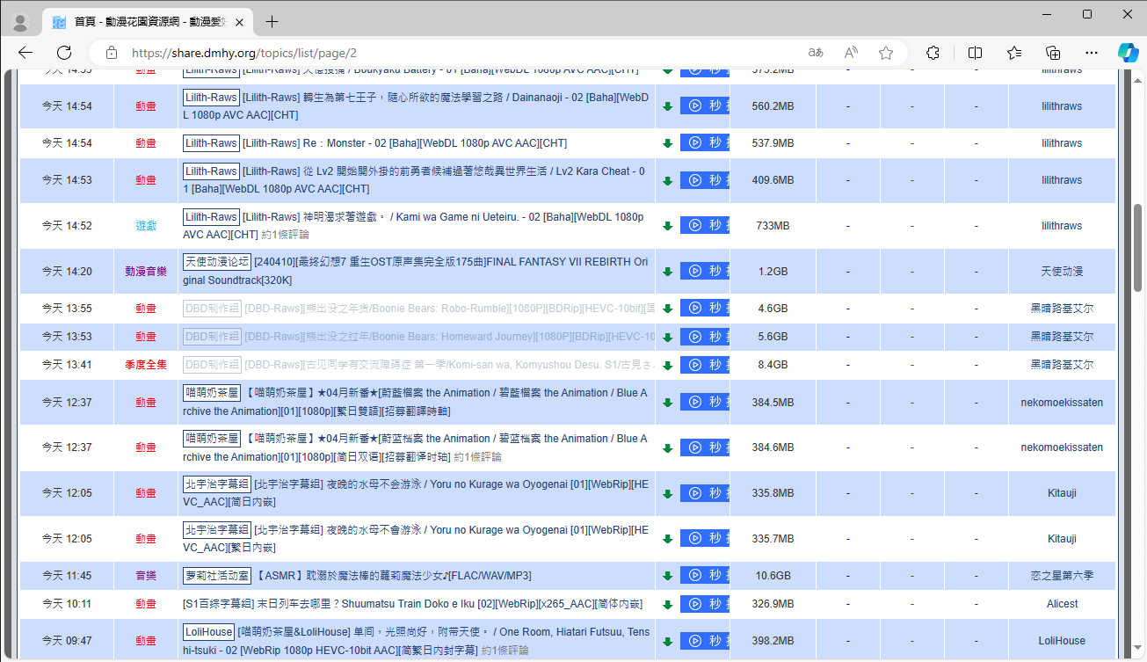Select timestamp 今天 13:41 cell
Screen dimensions: 1147x662
67,365
